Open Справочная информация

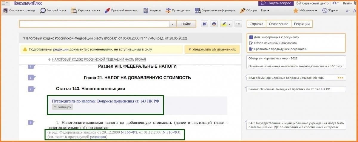coord(215,10)
